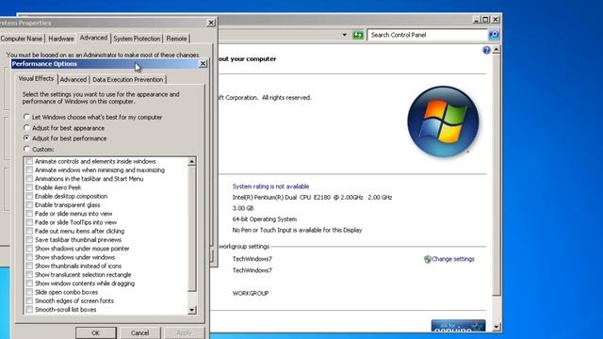Open System Protection tab
603x339 pixels.
pos(137,39)
